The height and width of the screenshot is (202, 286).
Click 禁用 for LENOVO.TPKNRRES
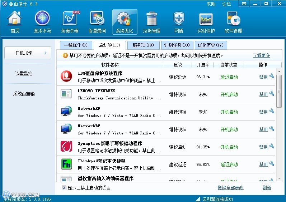[263, 94]
